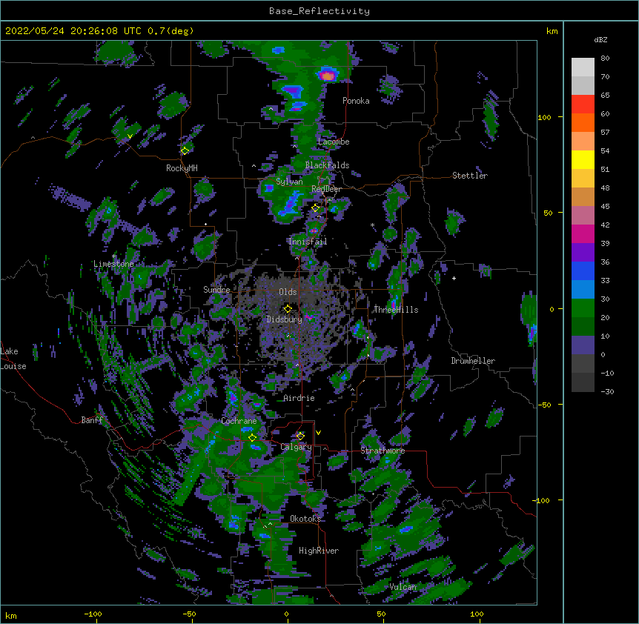Select the Lacombe city label
The height and width of the screenshot is (624, 639).
tap(334, 142)
